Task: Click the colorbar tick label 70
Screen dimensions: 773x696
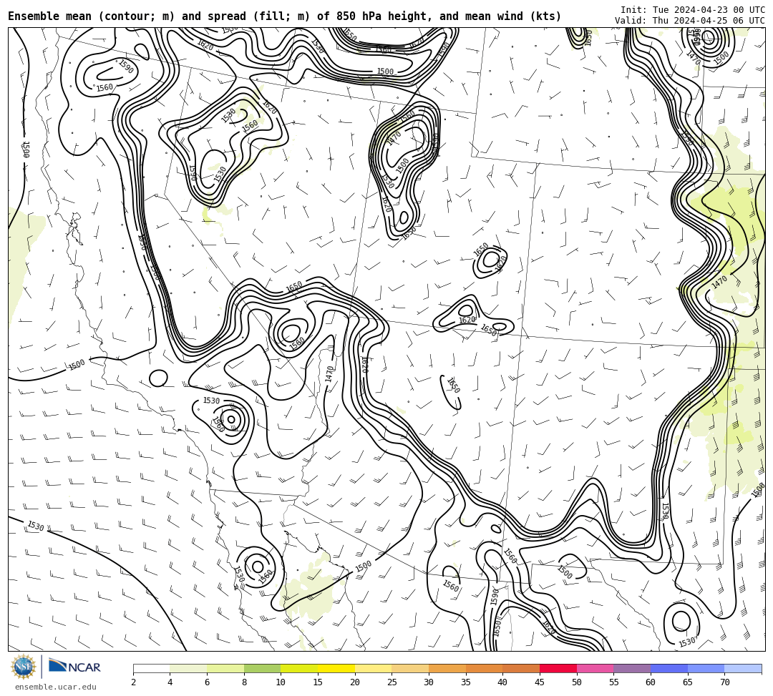Action: pos(724,682)
